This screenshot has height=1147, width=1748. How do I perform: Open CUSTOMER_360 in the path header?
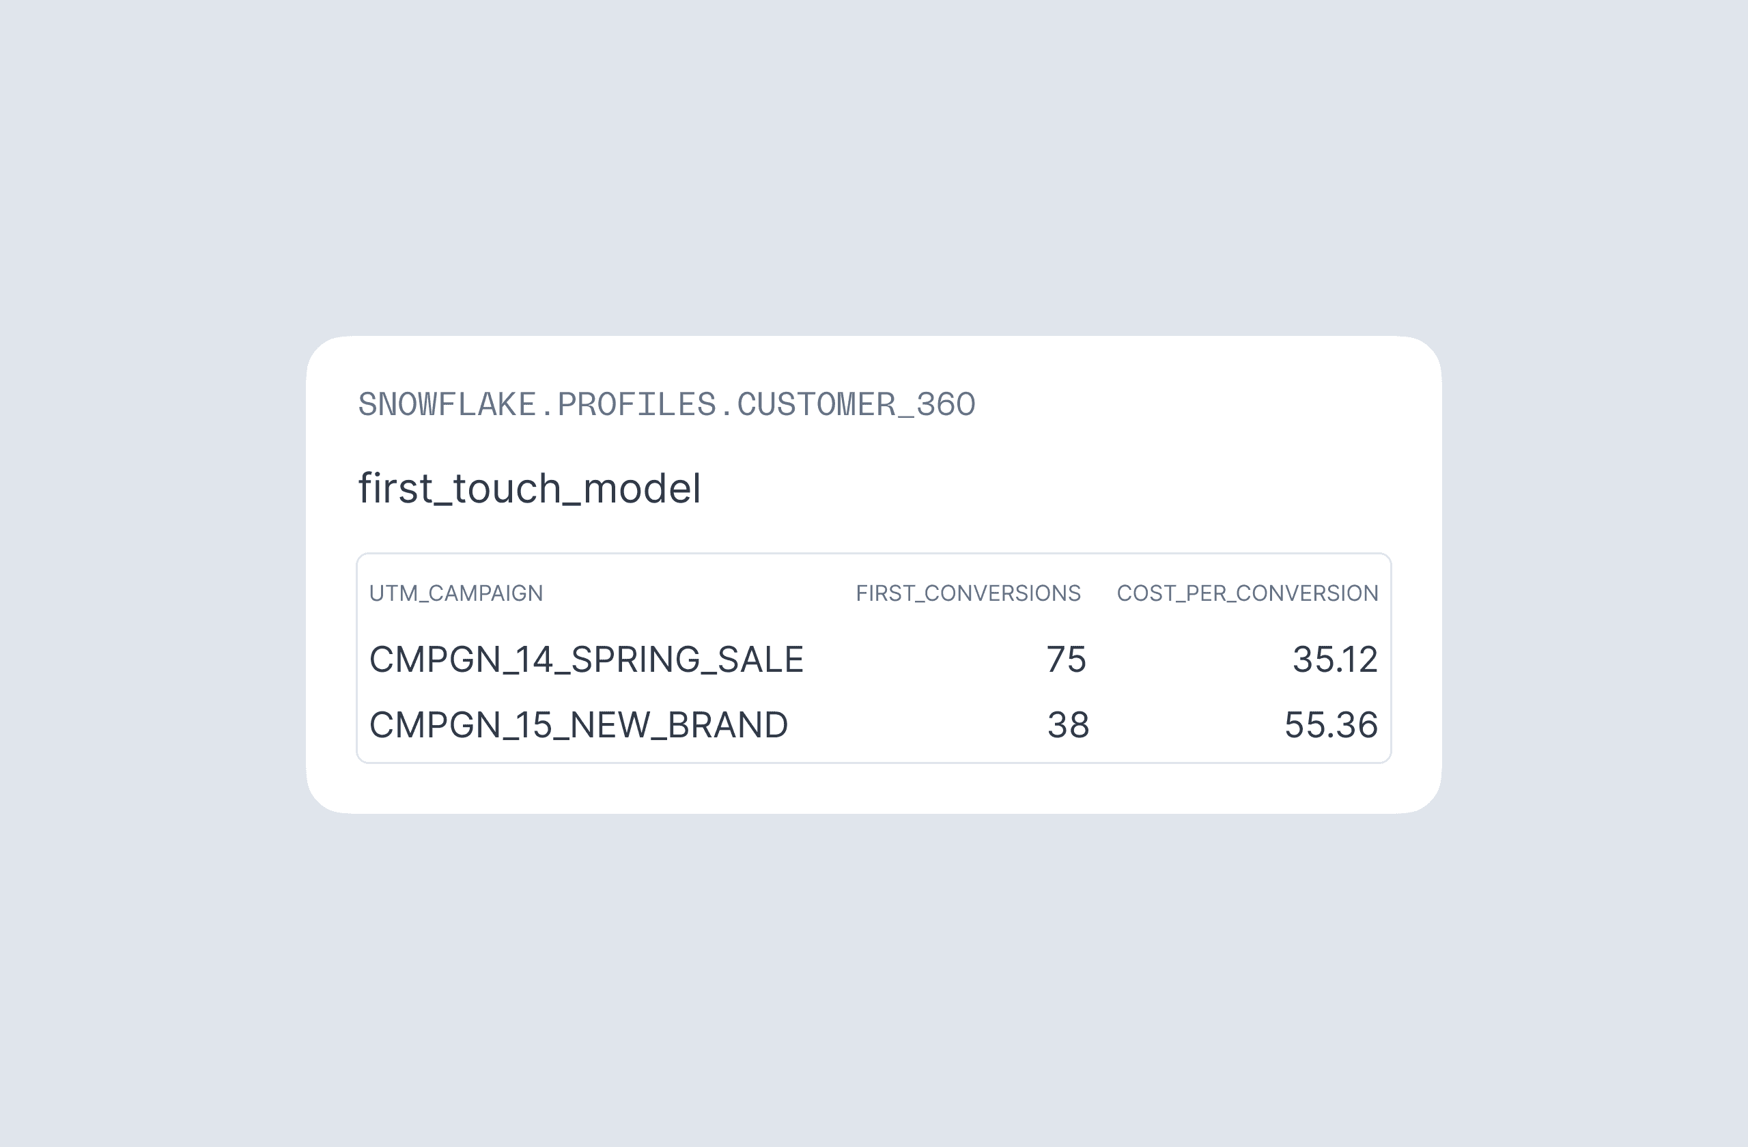click(x=856, y=405)
